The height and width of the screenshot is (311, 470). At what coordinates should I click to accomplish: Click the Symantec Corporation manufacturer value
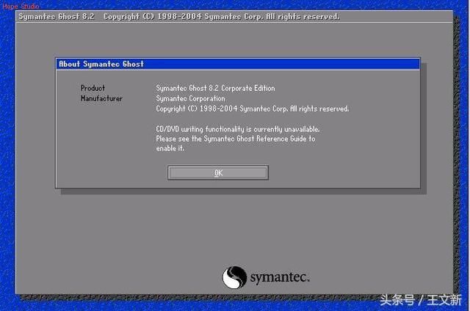(x=190, y=98)
